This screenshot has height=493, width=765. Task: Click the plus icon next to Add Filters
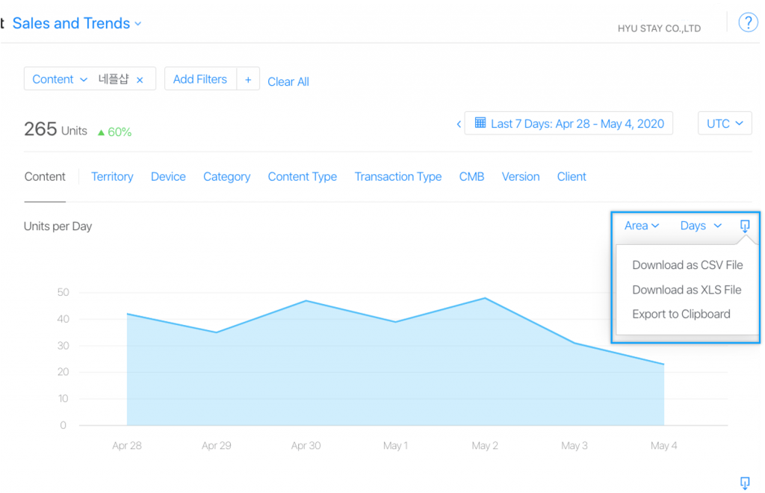[x=248, y=78]
